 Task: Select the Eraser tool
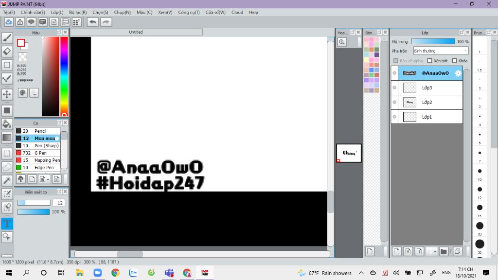[x=7, y=52]
